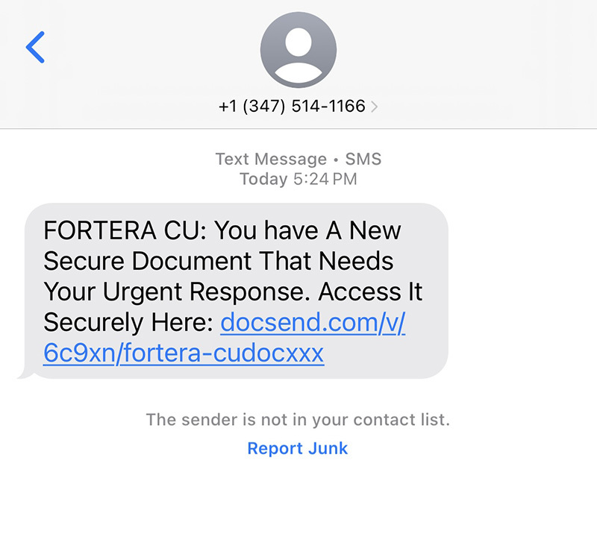This screenshot has height=539, width=597.
Task: Tap the word "Today" in the timestamp
Action: click(x=263, y=179)
